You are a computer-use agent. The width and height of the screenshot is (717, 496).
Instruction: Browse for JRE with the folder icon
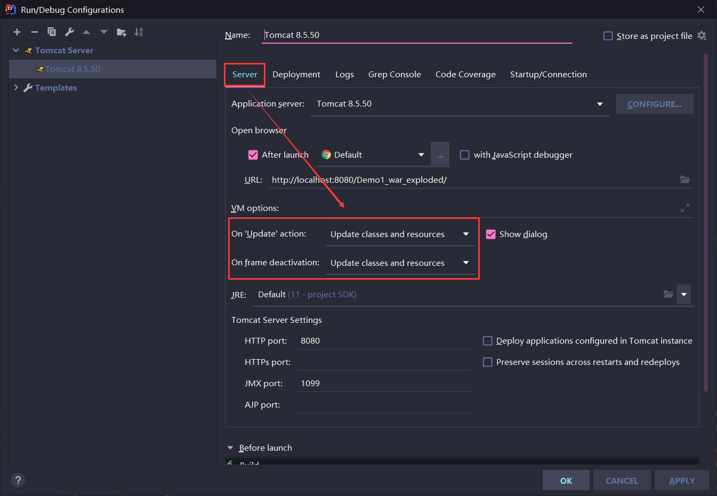[x=668, y=294]
